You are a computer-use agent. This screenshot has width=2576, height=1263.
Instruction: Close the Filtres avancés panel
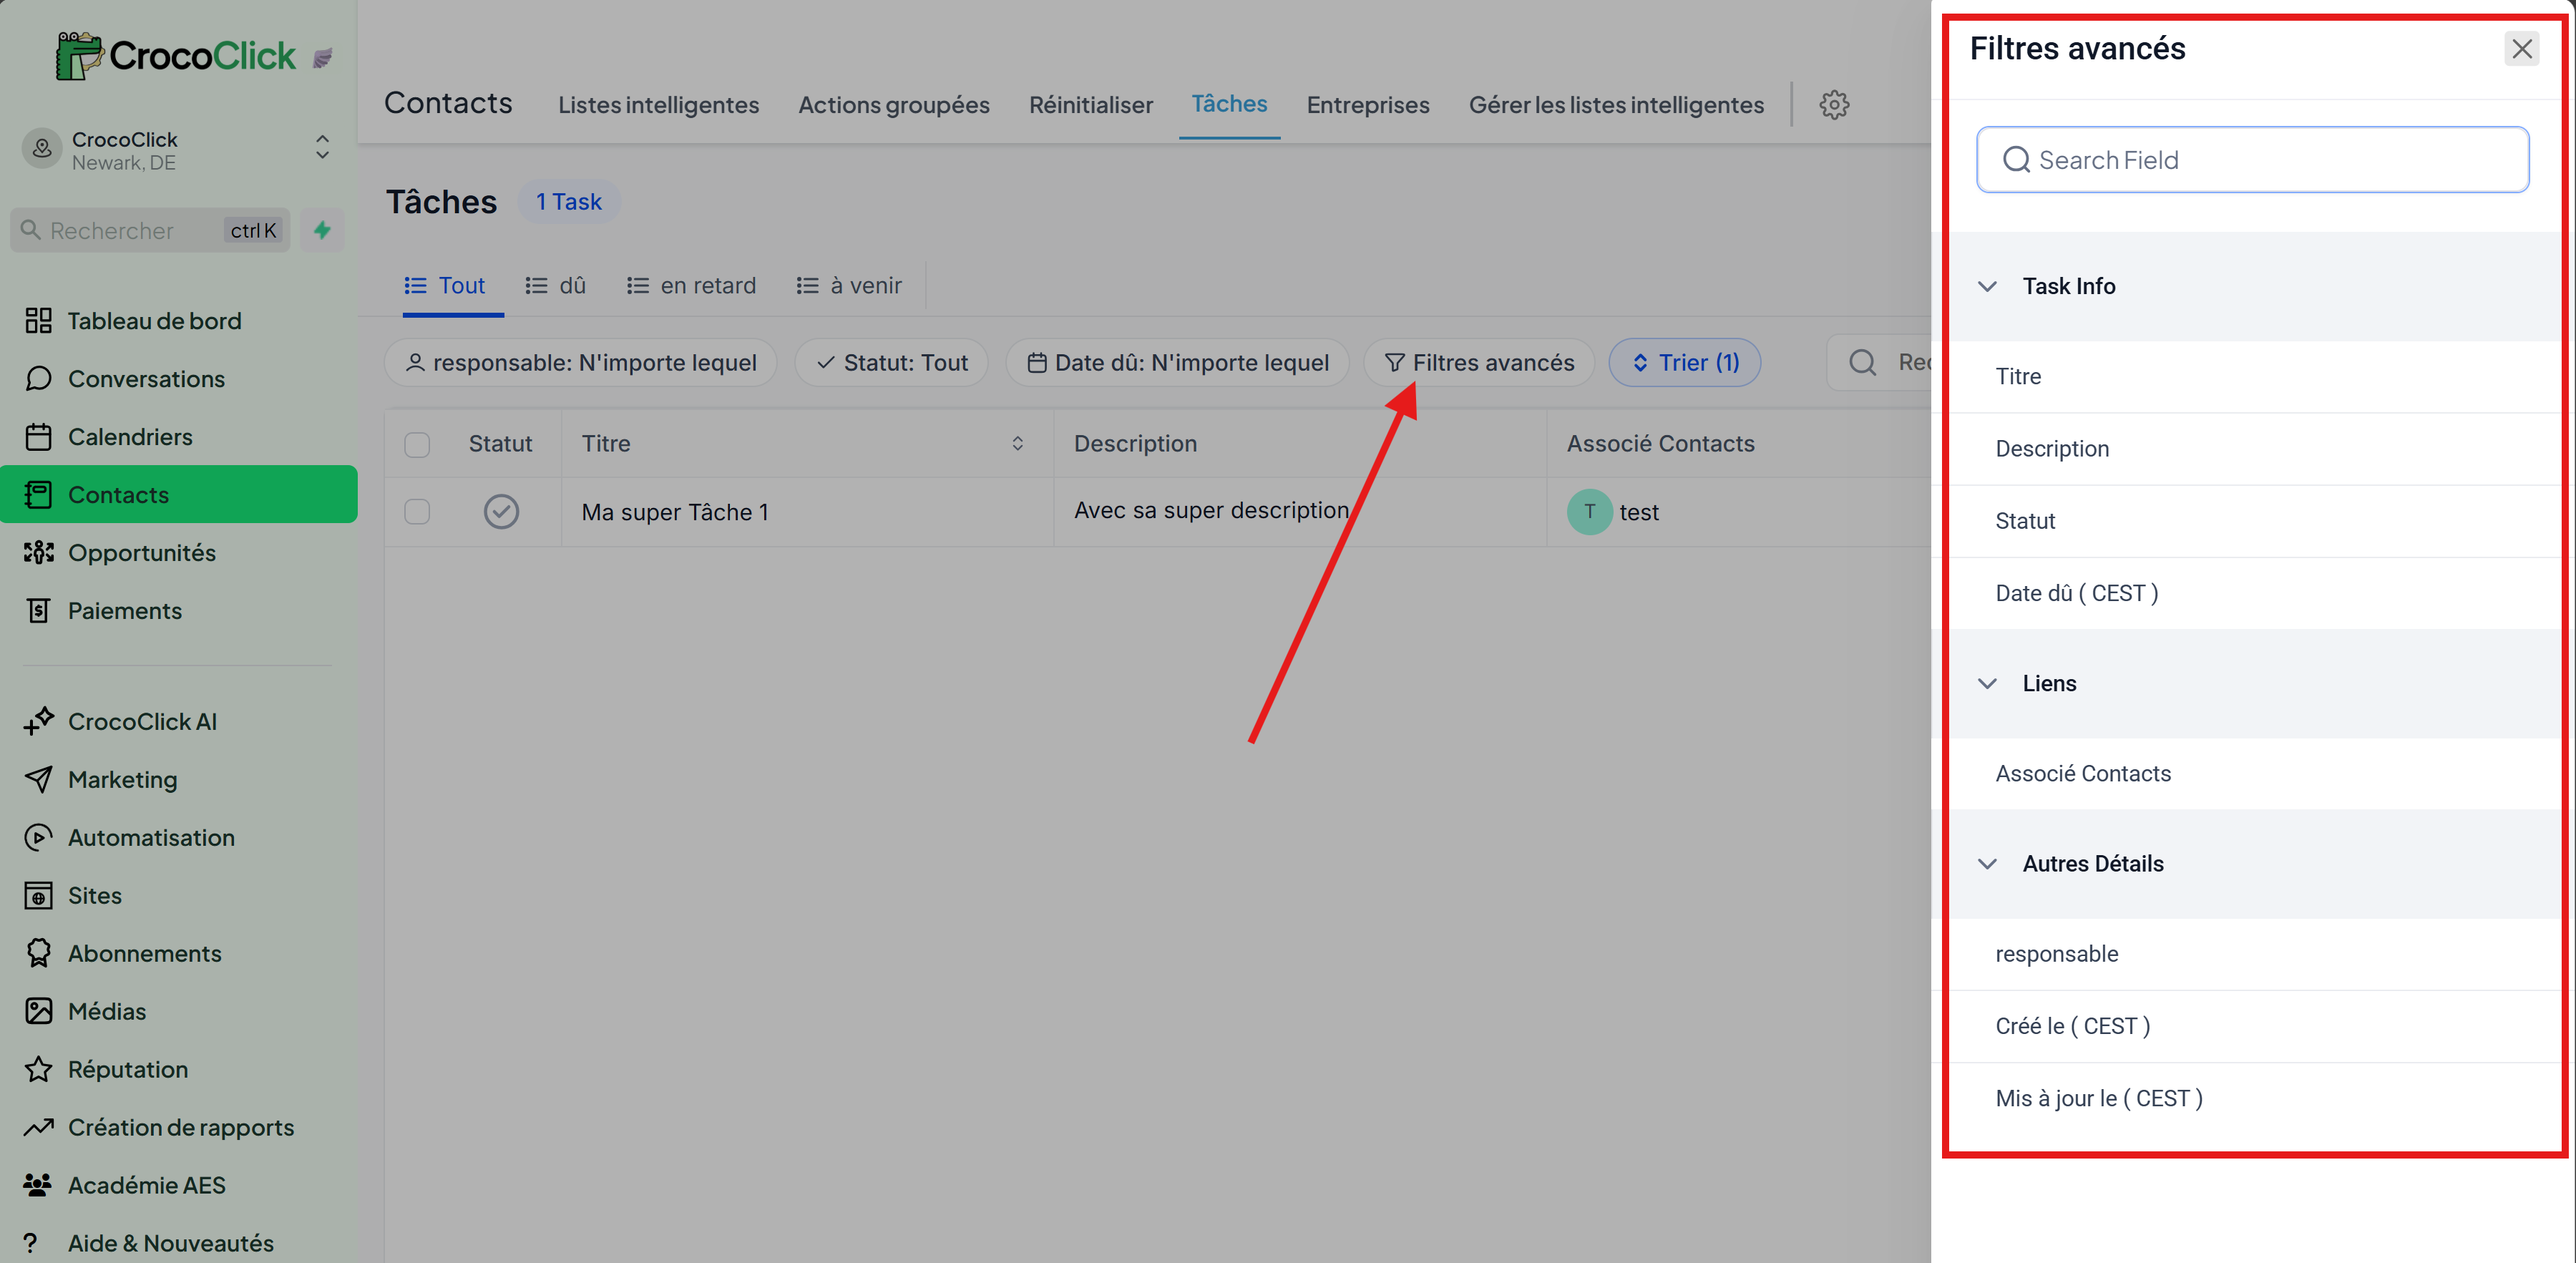pyautogui.click(x=2521, y=48)
